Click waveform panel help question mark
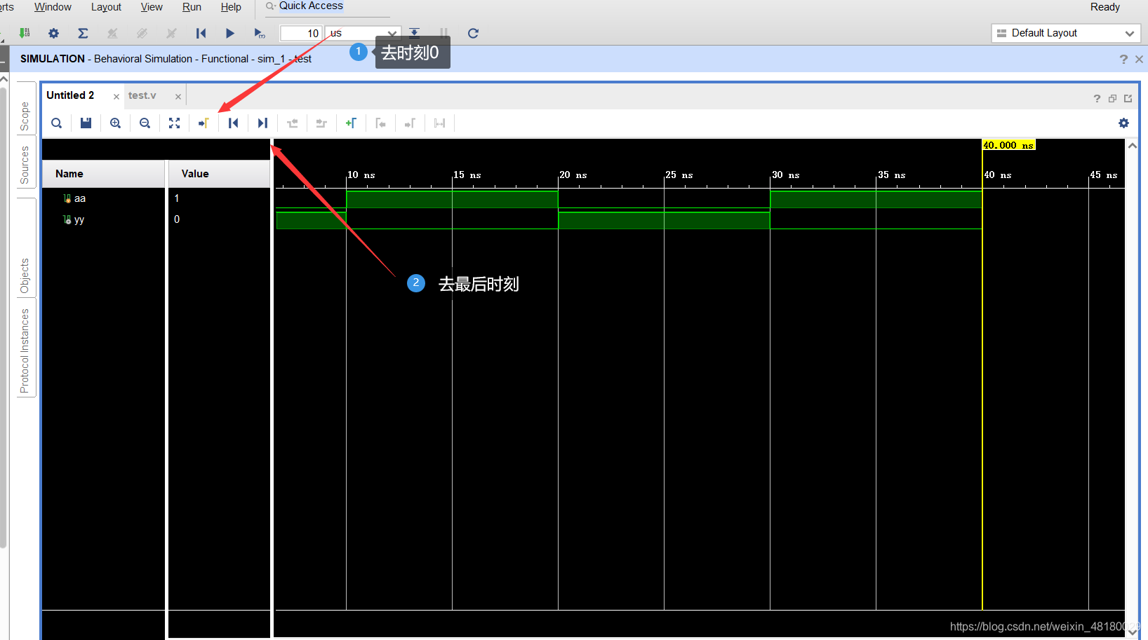Viewport: 1148px width, 640px height. [x=1097, y=99]
